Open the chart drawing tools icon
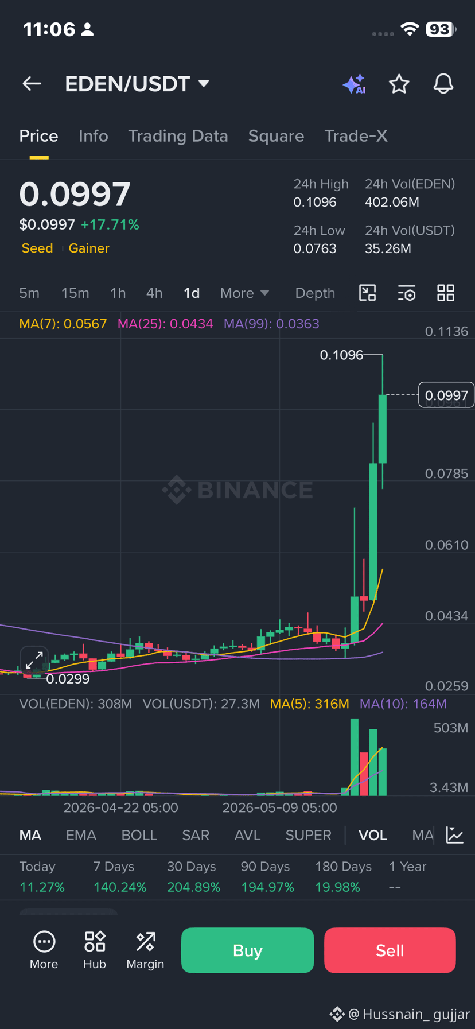Viewport: 475px width, 1029px height. point(367,293)
